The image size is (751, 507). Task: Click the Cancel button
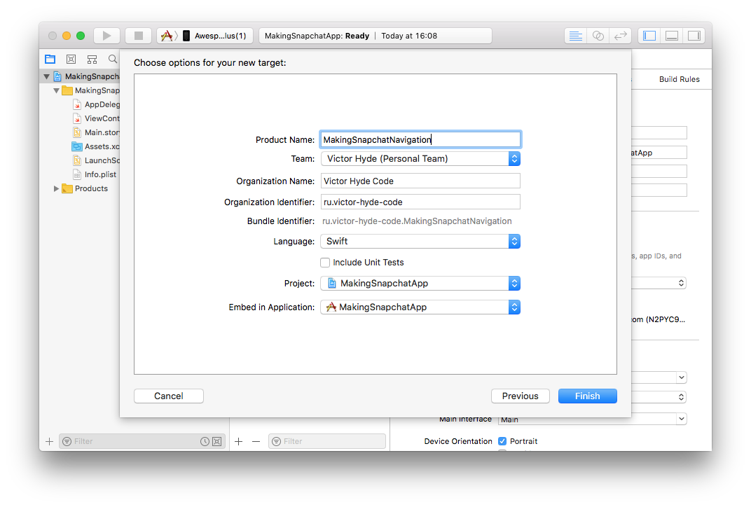[169, 396]
